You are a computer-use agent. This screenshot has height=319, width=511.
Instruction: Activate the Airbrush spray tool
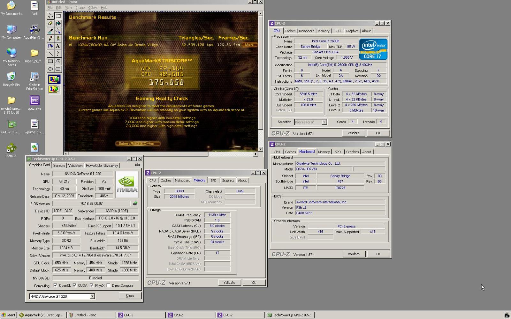(x=50, y=46)
